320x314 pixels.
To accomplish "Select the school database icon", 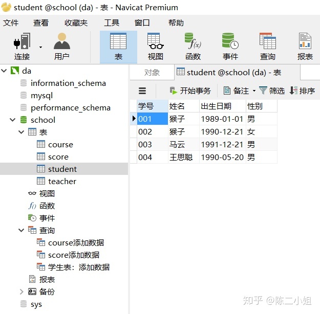I will (x=24, y=120).
